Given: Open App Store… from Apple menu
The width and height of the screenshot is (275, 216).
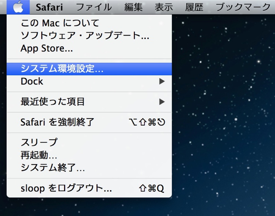Looking at the screenshot, I should click(89, 48).
